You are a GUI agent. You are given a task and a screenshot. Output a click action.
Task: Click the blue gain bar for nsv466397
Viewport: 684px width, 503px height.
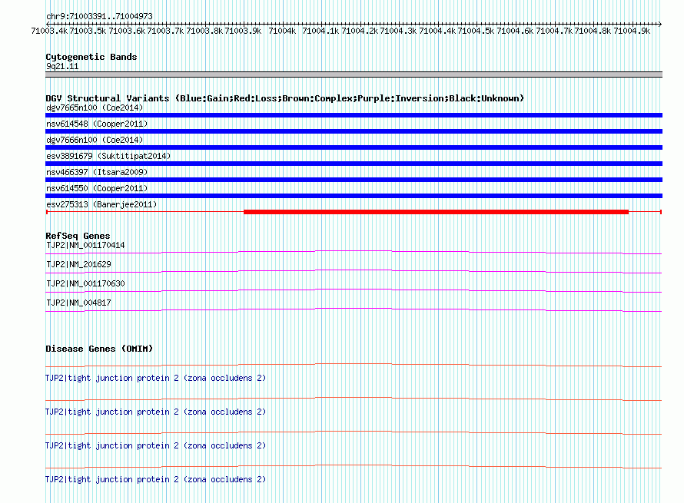pos(354,180)
